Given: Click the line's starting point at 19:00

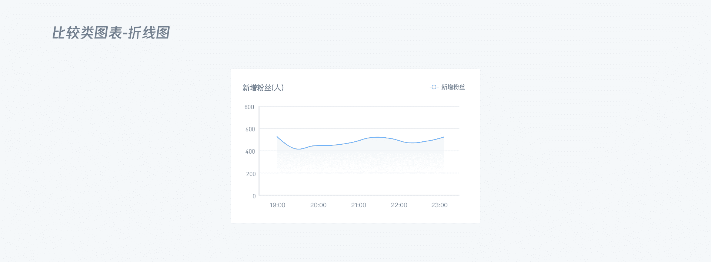Looking at the screenshot, I should pos(277,137).
